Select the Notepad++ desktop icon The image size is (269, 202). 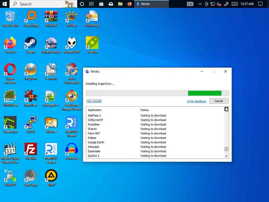click(x=51, y=98)
